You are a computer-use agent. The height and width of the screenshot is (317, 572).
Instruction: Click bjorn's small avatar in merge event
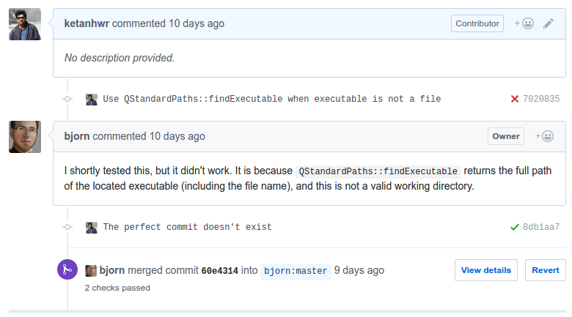point(91,271)
